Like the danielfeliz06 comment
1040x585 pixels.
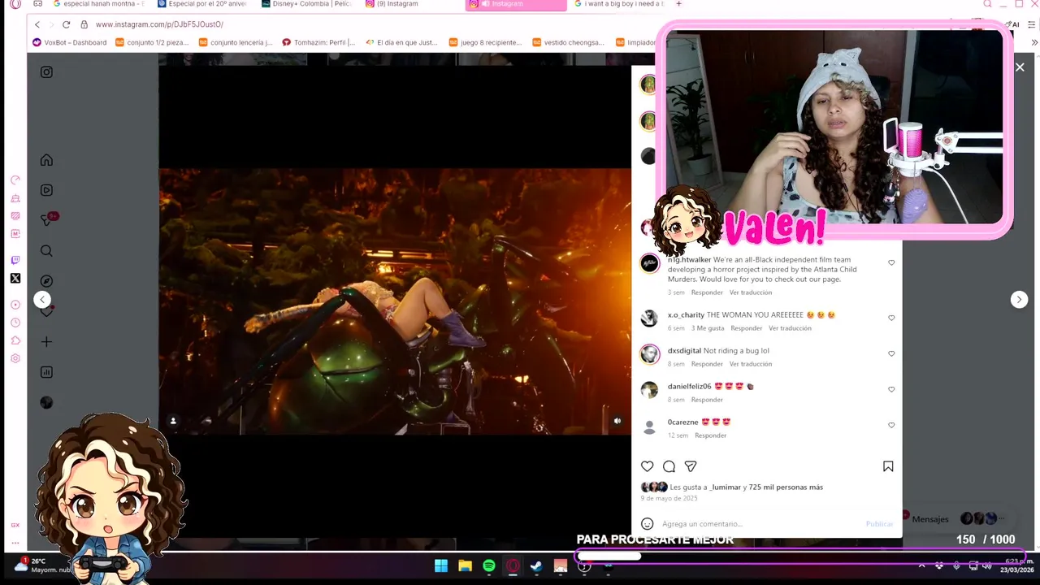pyautogui.click(x=891, y=390)
